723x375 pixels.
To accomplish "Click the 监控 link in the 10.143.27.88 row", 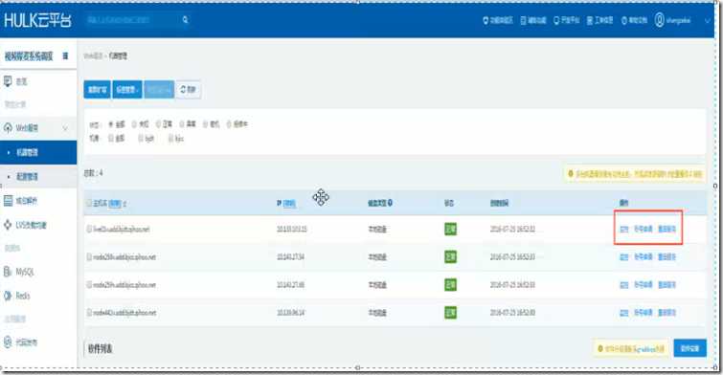I will (623, 285).
